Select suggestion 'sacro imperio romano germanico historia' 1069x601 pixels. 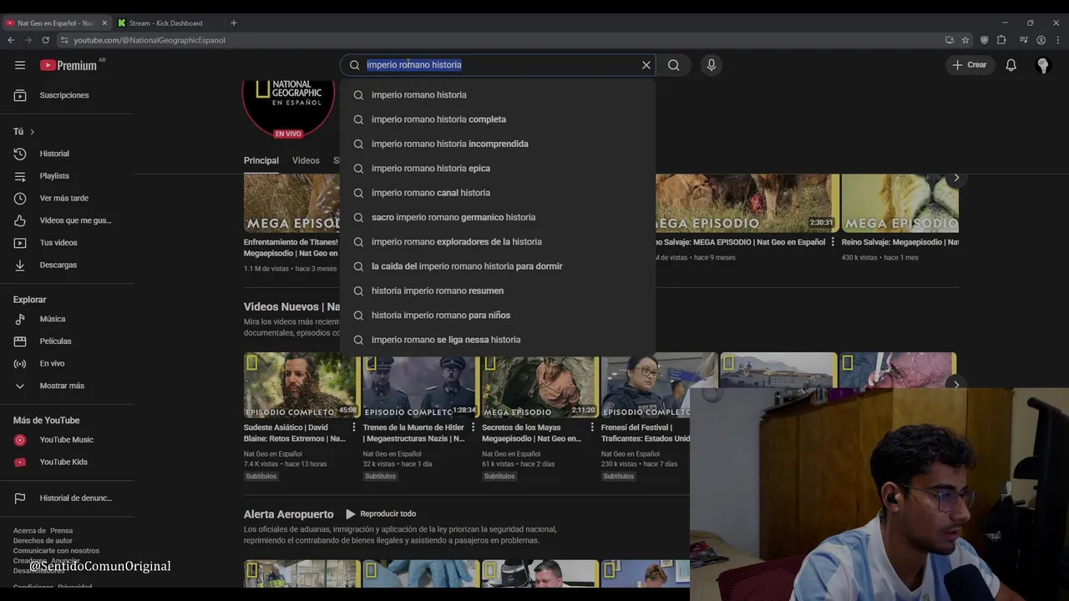click(498, 217)
